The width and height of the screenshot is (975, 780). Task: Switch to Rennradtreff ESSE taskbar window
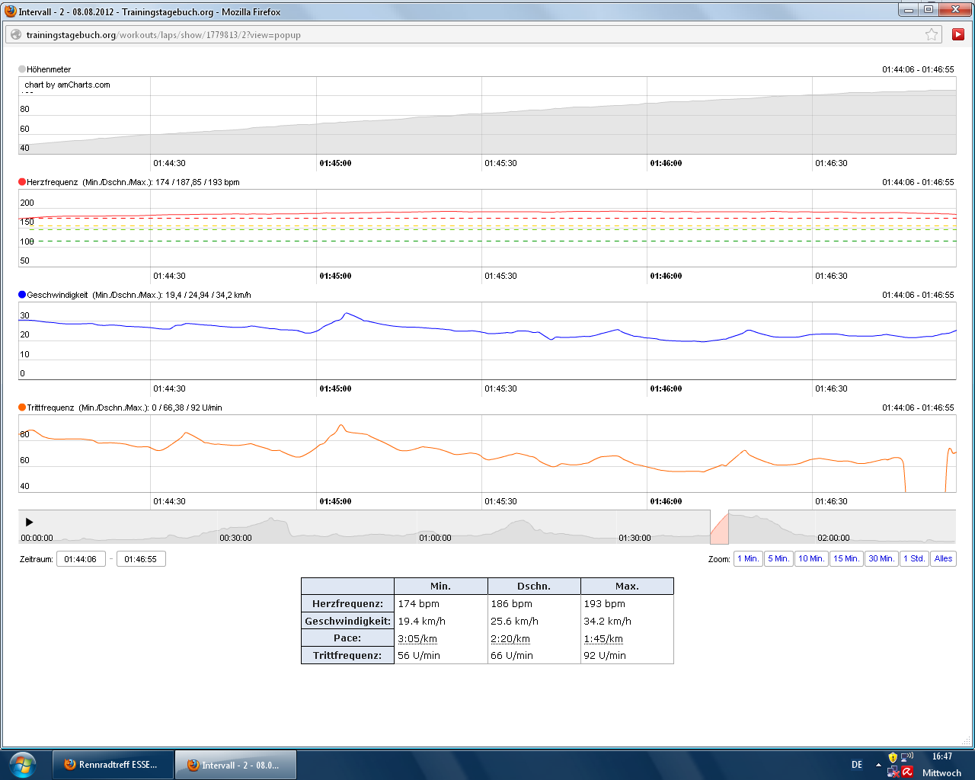113,765
